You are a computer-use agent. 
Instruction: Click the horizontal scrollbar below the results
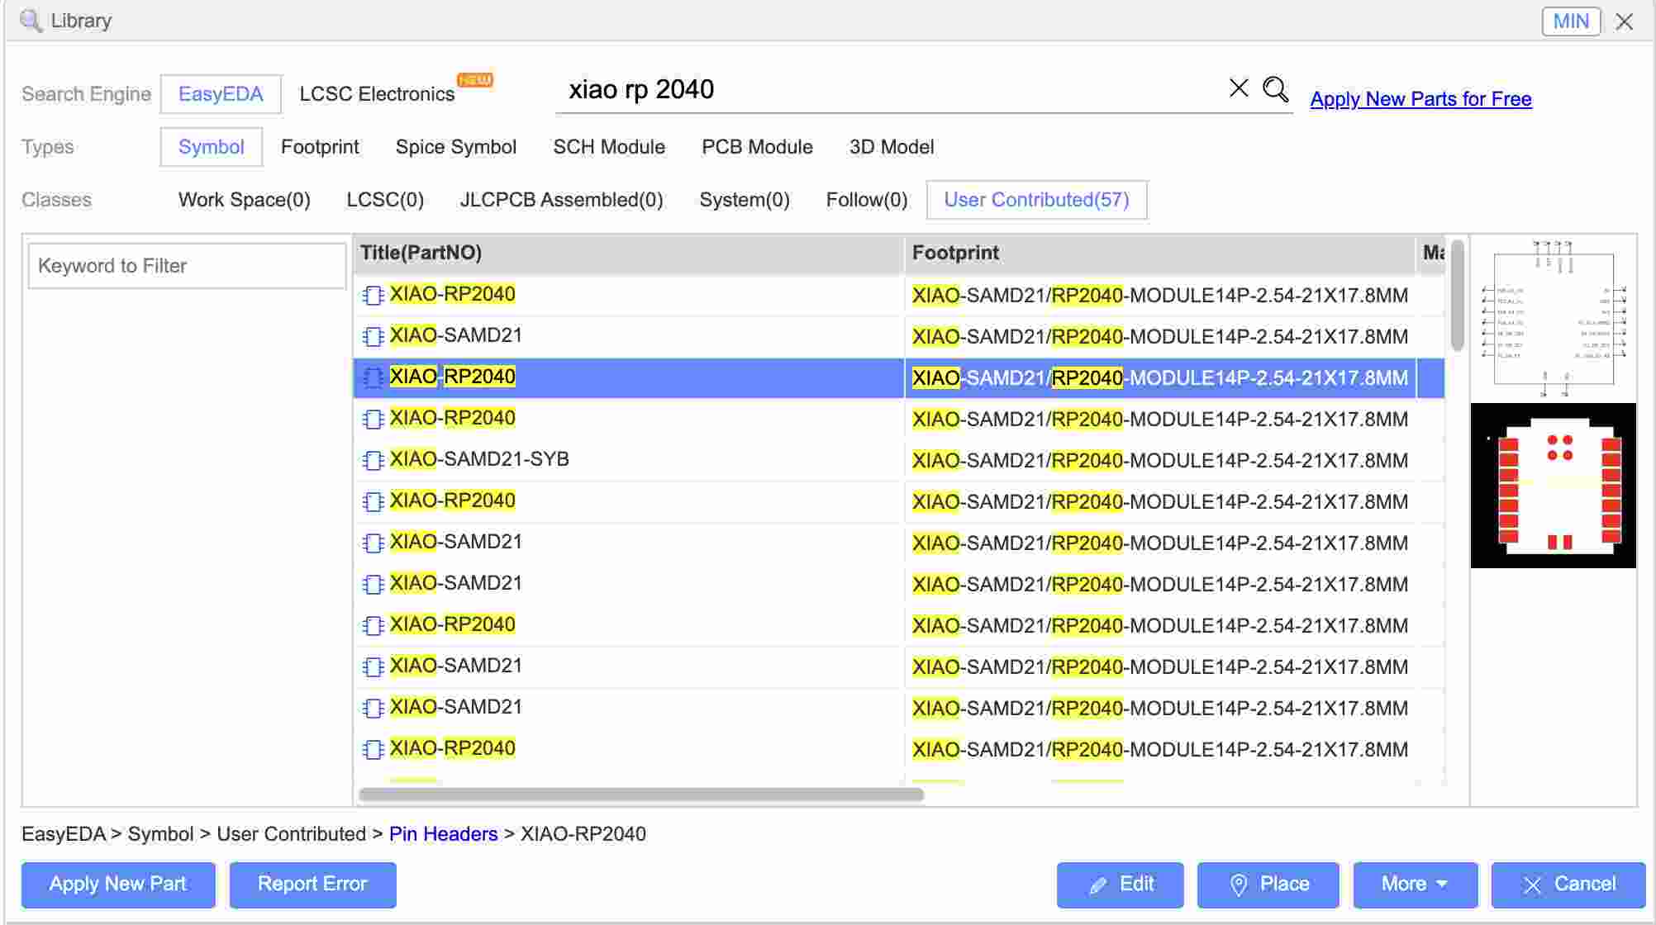click(641, 795)
